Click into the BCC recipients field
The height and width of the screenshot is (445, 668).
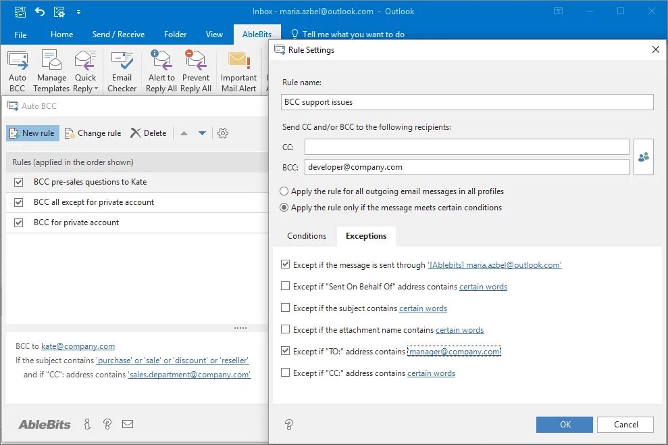(467, 167)
